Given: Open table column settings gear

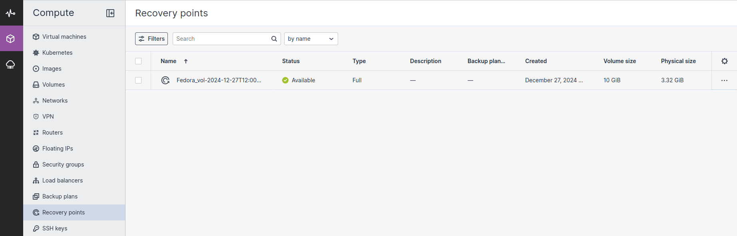Looking at the screenshot, I should pyautogui.click(x=725, y=61).
